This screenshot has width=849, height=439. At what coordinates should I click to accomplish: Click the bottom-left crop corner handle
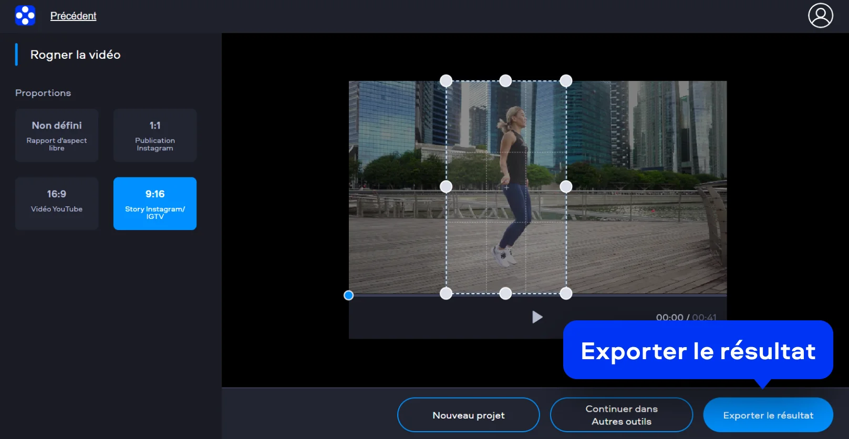click(x=446, y=294)
